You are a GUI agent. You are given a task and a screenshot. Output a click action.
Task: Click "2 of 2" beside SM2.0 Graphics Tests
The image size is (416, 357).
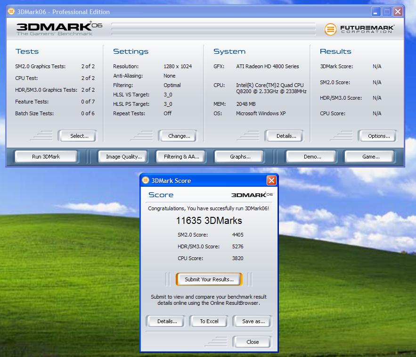click(x=88, y=66)
